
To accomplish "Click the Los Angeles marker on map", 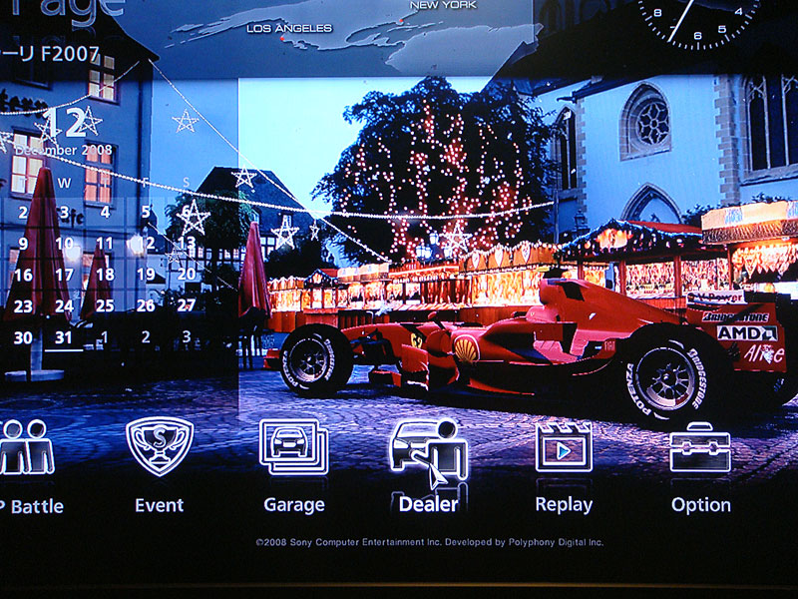I will (x=283, y=40).
